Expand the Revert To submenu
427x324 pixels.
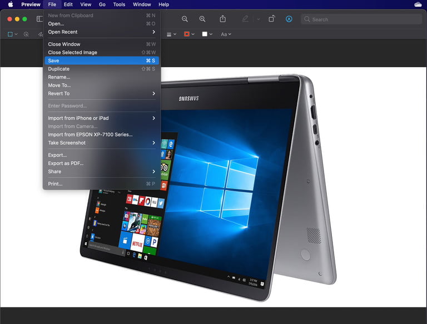[102, 93]
